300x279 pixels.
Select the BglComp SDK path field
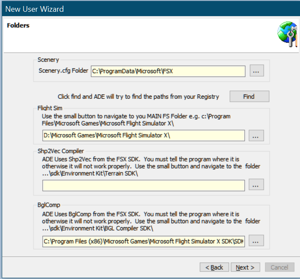click(143, 241)
